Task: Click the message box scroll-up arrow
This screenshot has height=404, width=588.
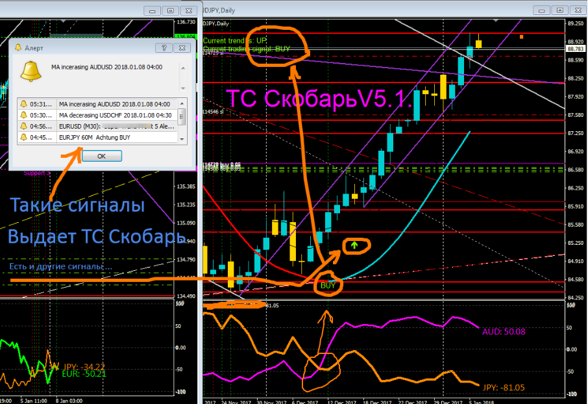Action: pyautogui.click(x=183, y=68)
